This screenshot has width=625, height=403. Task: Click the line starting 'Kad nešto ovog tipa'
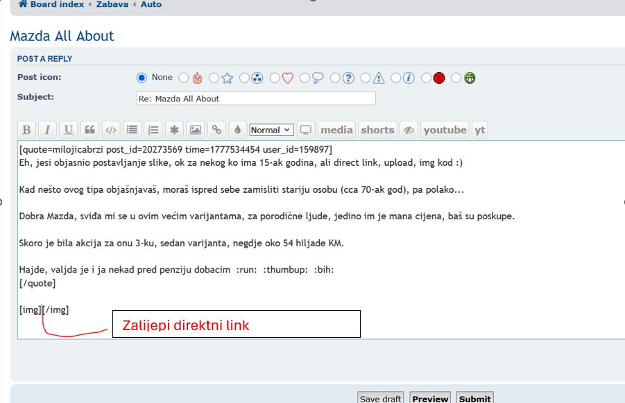coord(241,189)
